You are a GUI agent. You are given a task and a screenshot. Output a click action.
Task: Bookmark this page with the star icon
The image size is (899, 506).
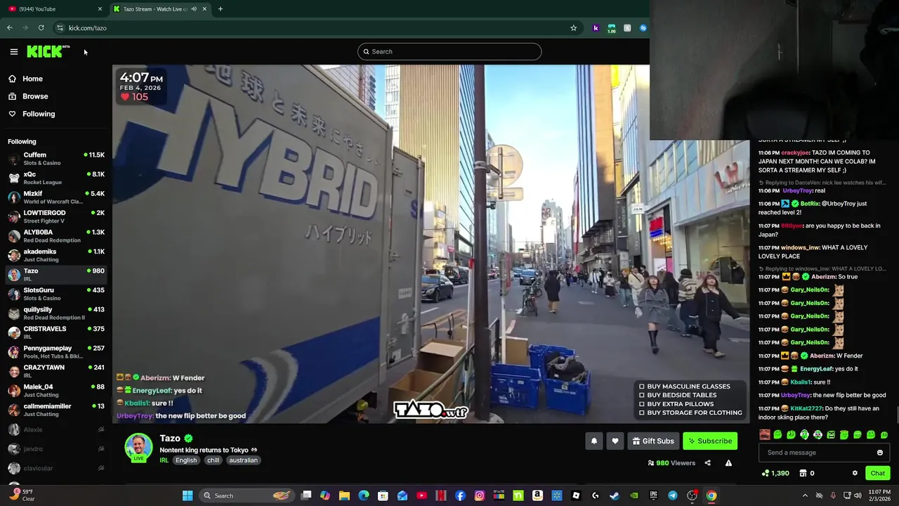tap(574, 28)
